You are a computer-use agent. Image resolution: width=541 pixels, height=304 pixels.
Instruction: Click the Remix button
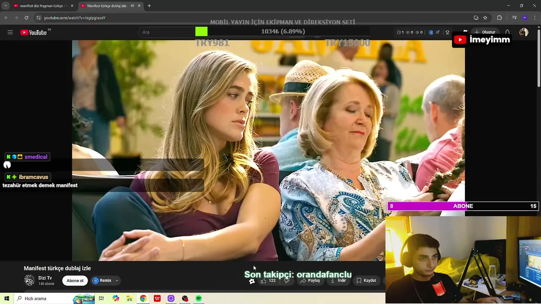(x=102, y=280)
